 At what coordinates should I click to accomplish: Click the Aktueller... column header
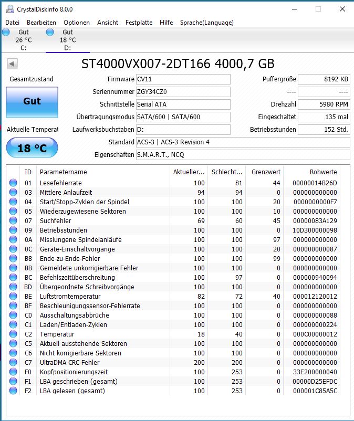tap(189, 172)
